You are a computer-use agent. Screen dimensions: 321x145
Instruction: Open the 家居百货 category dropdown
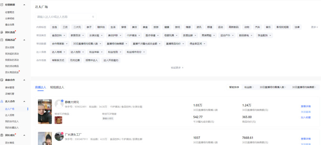click(x=77, y=35)
